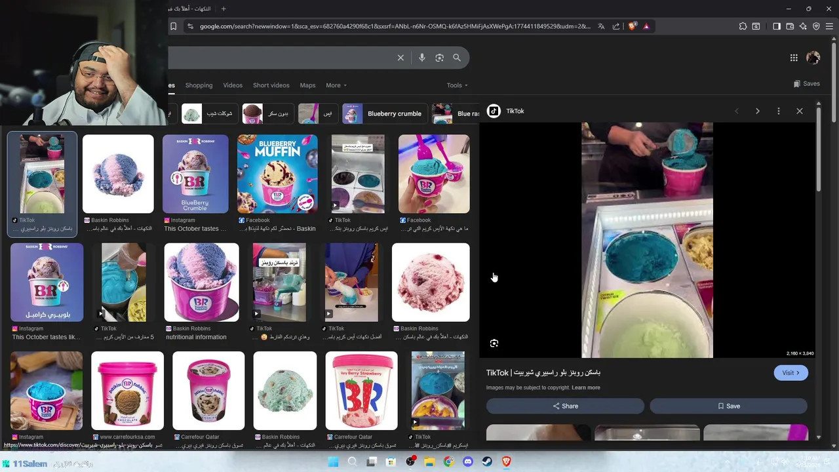Image resolution: width=839 pixels, height=472 pixels.
Task: Open Windows Start menu
Action: click(x=333, y=462)
